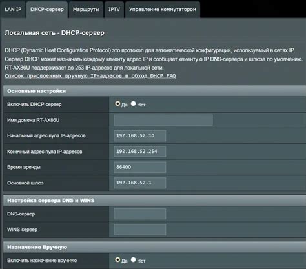Viewport: 306px width, 269px height.
Task: Switch to the LAN IP tab
Action: point(13,10)
